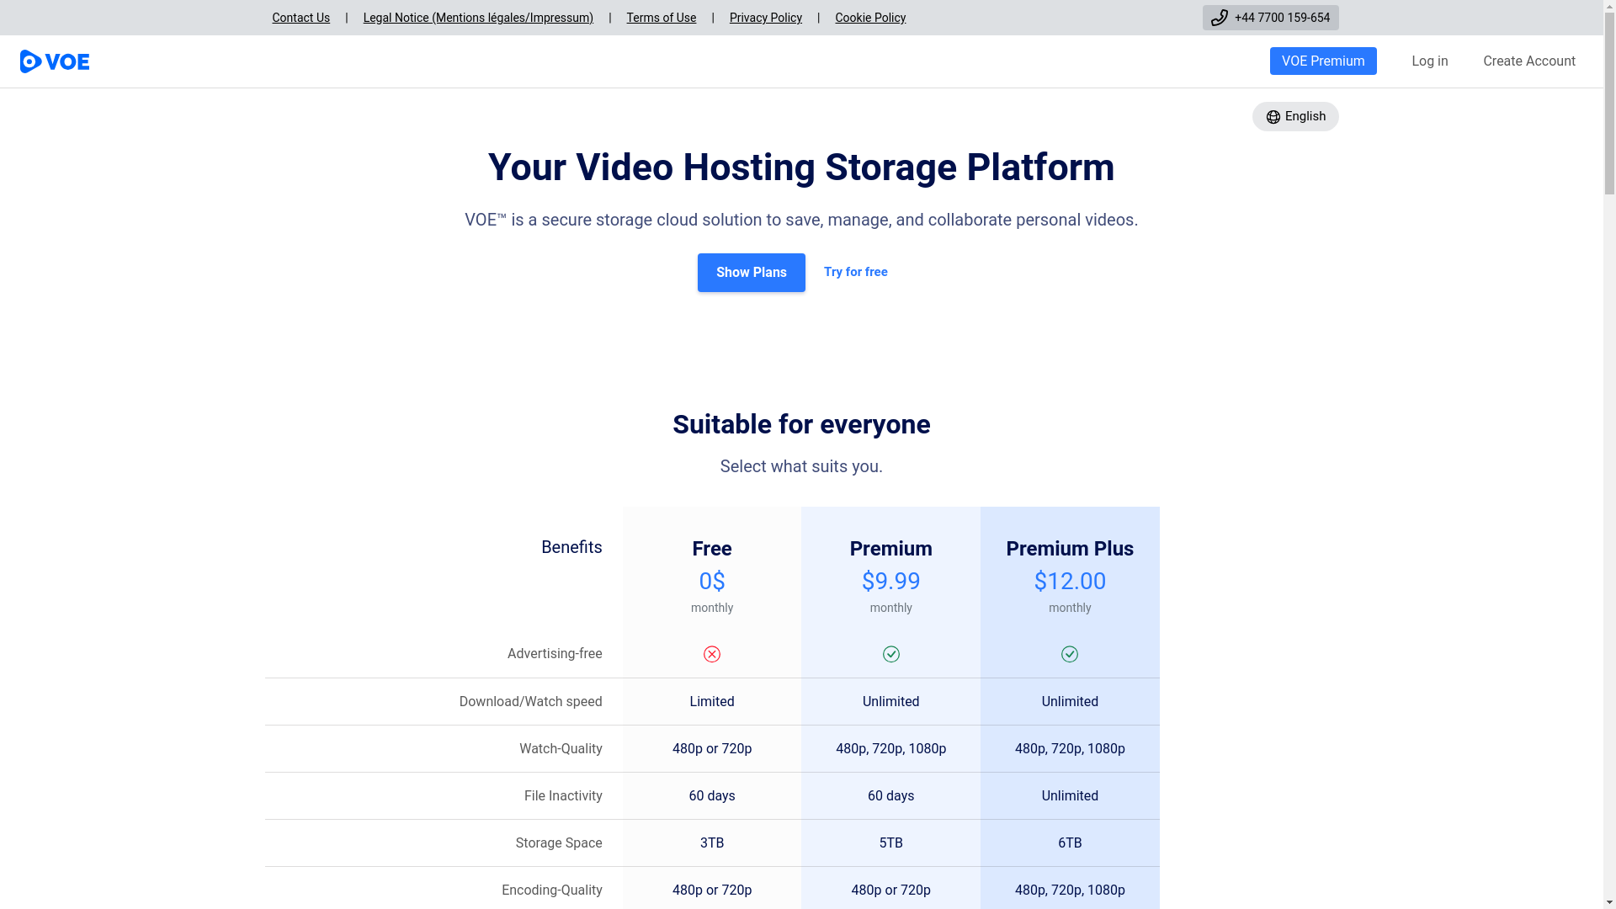Click Premium Encoding-Quality 480p or 720p cell
This screenshot has width=1616, height=909.
(891, 890)
